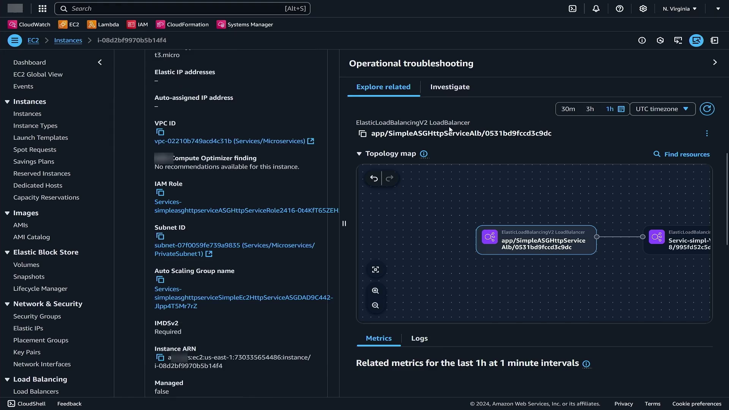729x410 pixels.
Task: Copy the IAM Role name
Action: coord(160,192)
